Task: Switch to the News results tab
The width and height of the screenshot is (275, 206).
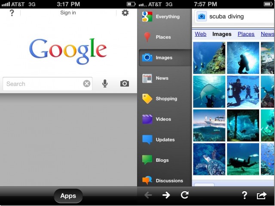Action: [x=267, y=34]
